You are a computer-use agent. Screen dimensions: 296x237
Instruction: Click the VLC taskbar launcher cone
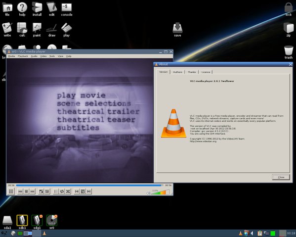(44, 234)
